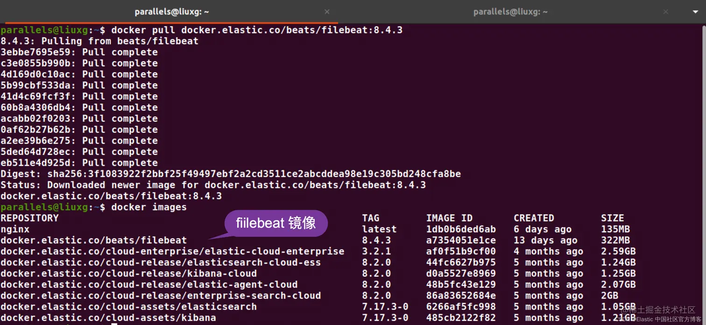Click the elastic-cloud-enterprise repository row
The image size is (706, 325).
tap(172, 251)
